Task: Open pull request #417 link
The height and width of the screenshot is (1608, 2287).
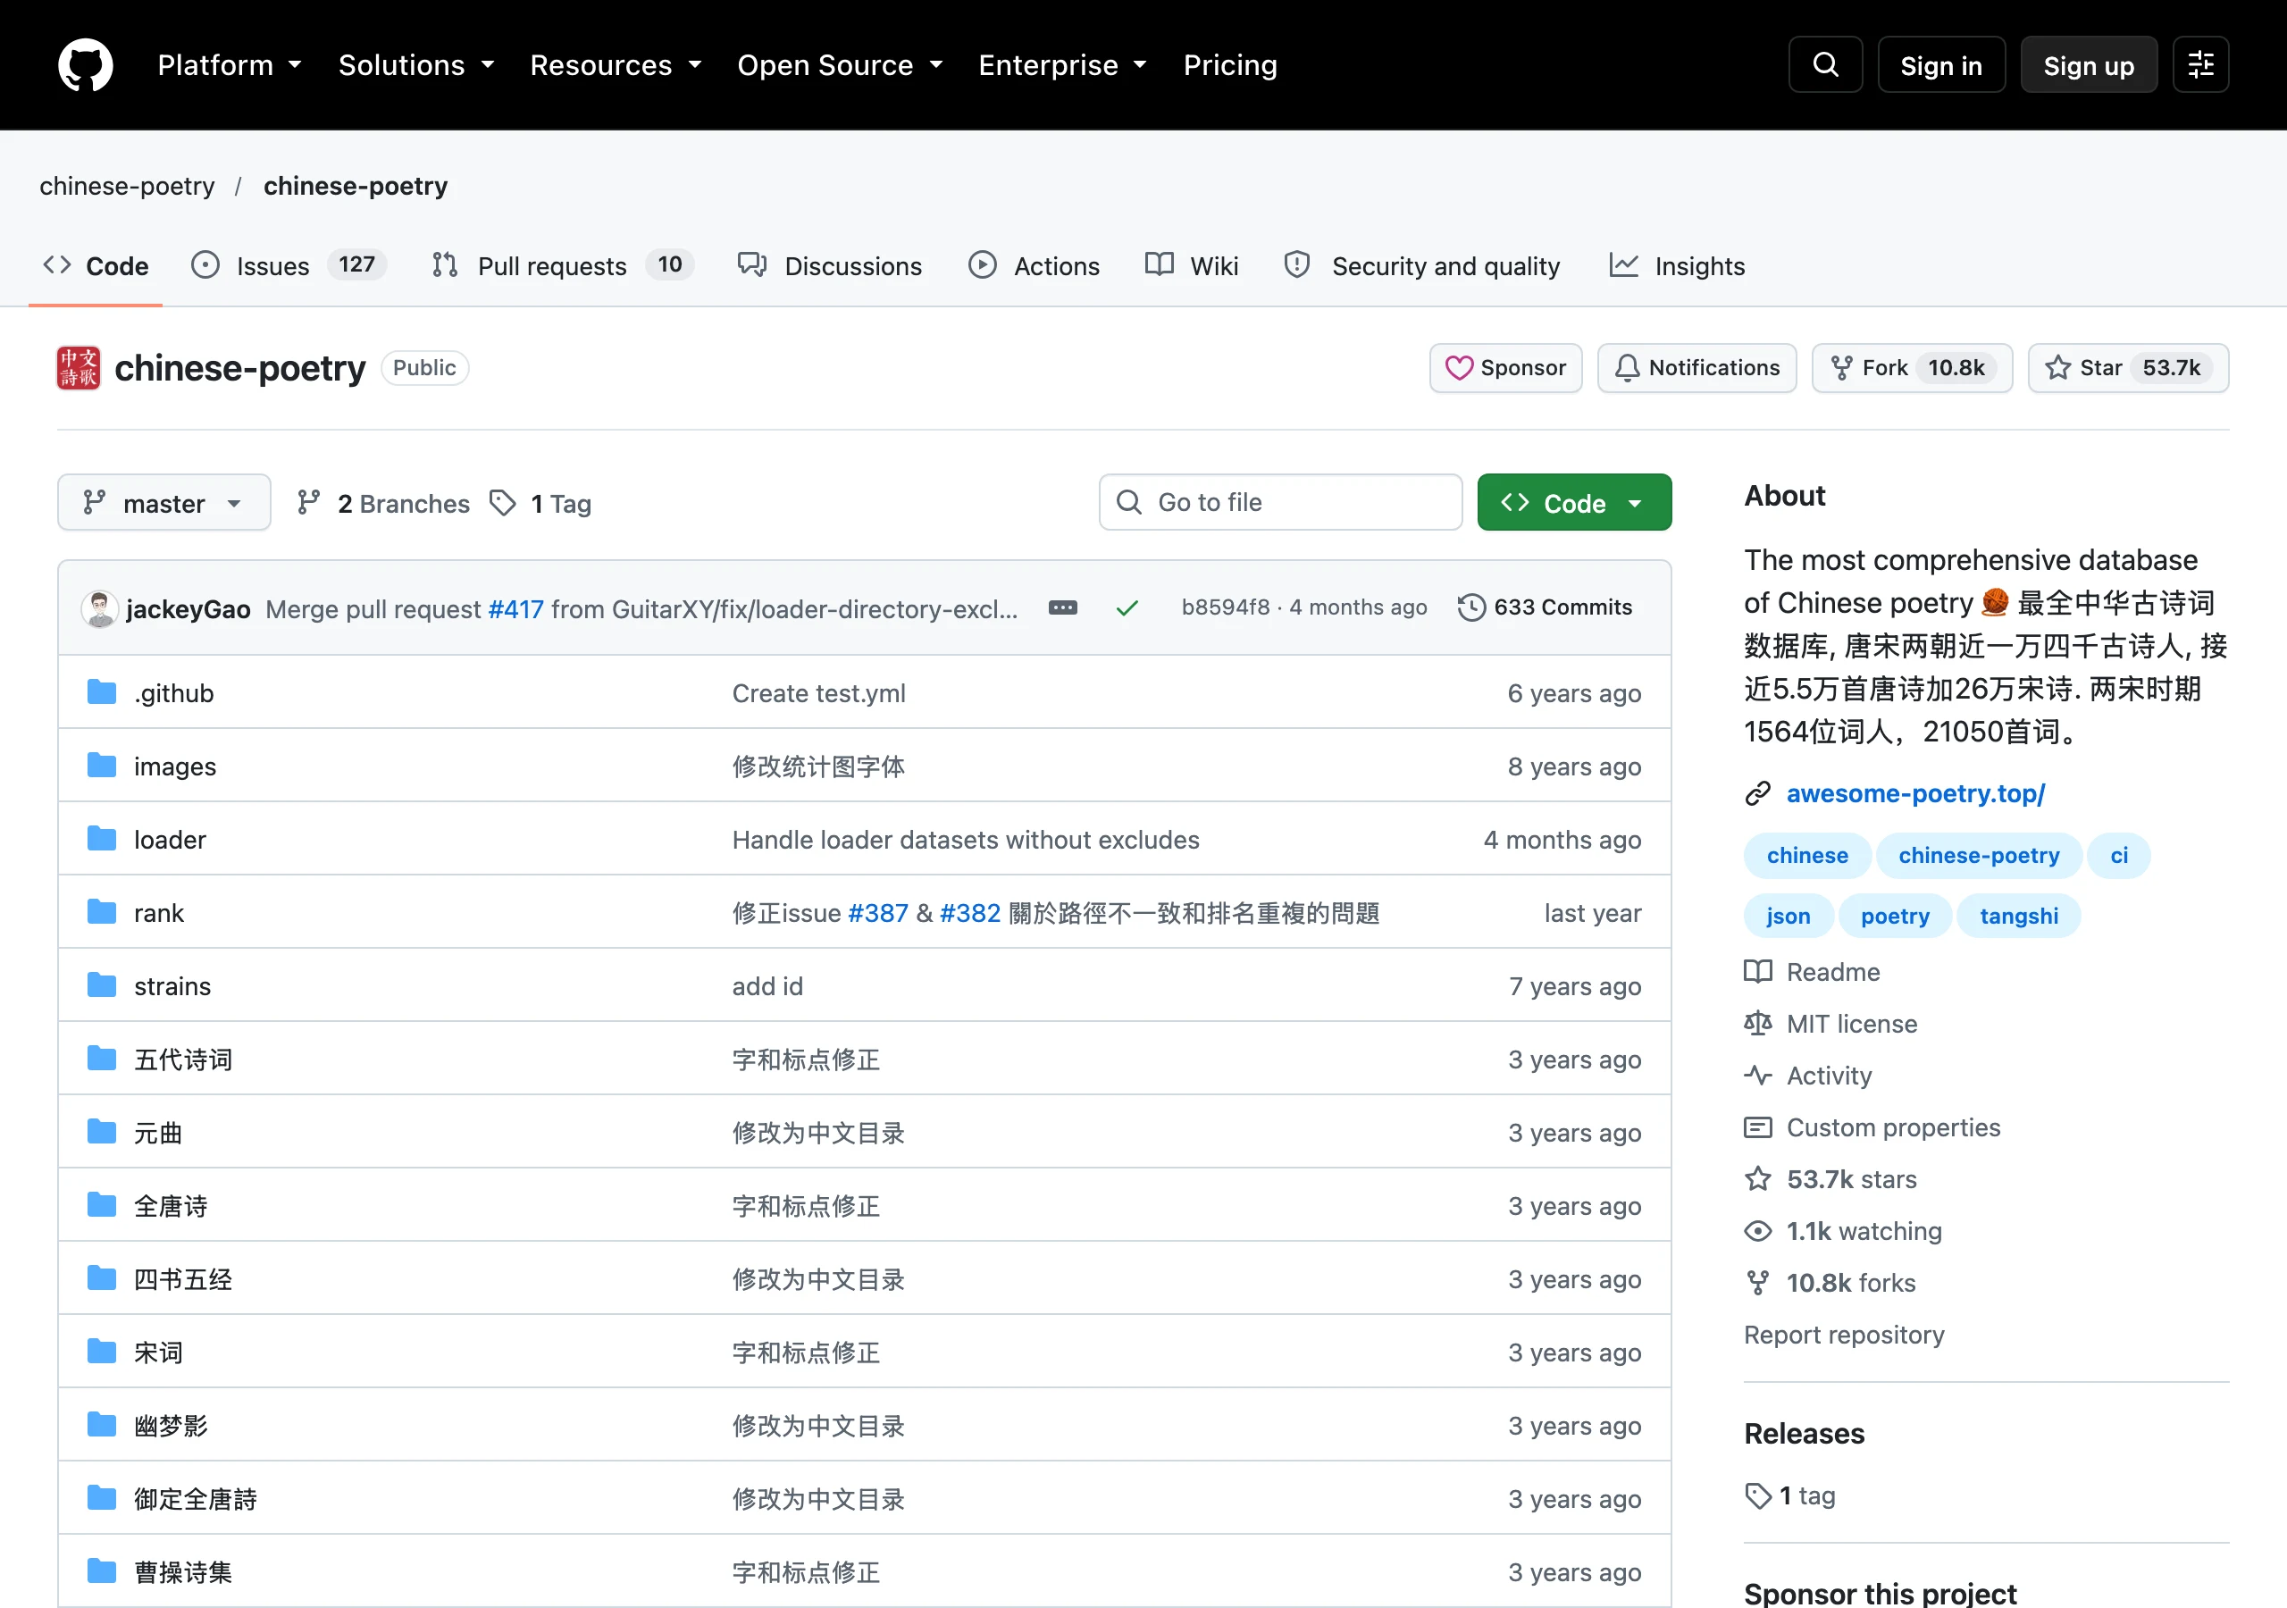Action: (516, 608)
